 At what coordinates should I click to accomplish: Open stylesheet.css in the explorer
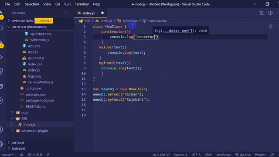click(x=41, y=34)
